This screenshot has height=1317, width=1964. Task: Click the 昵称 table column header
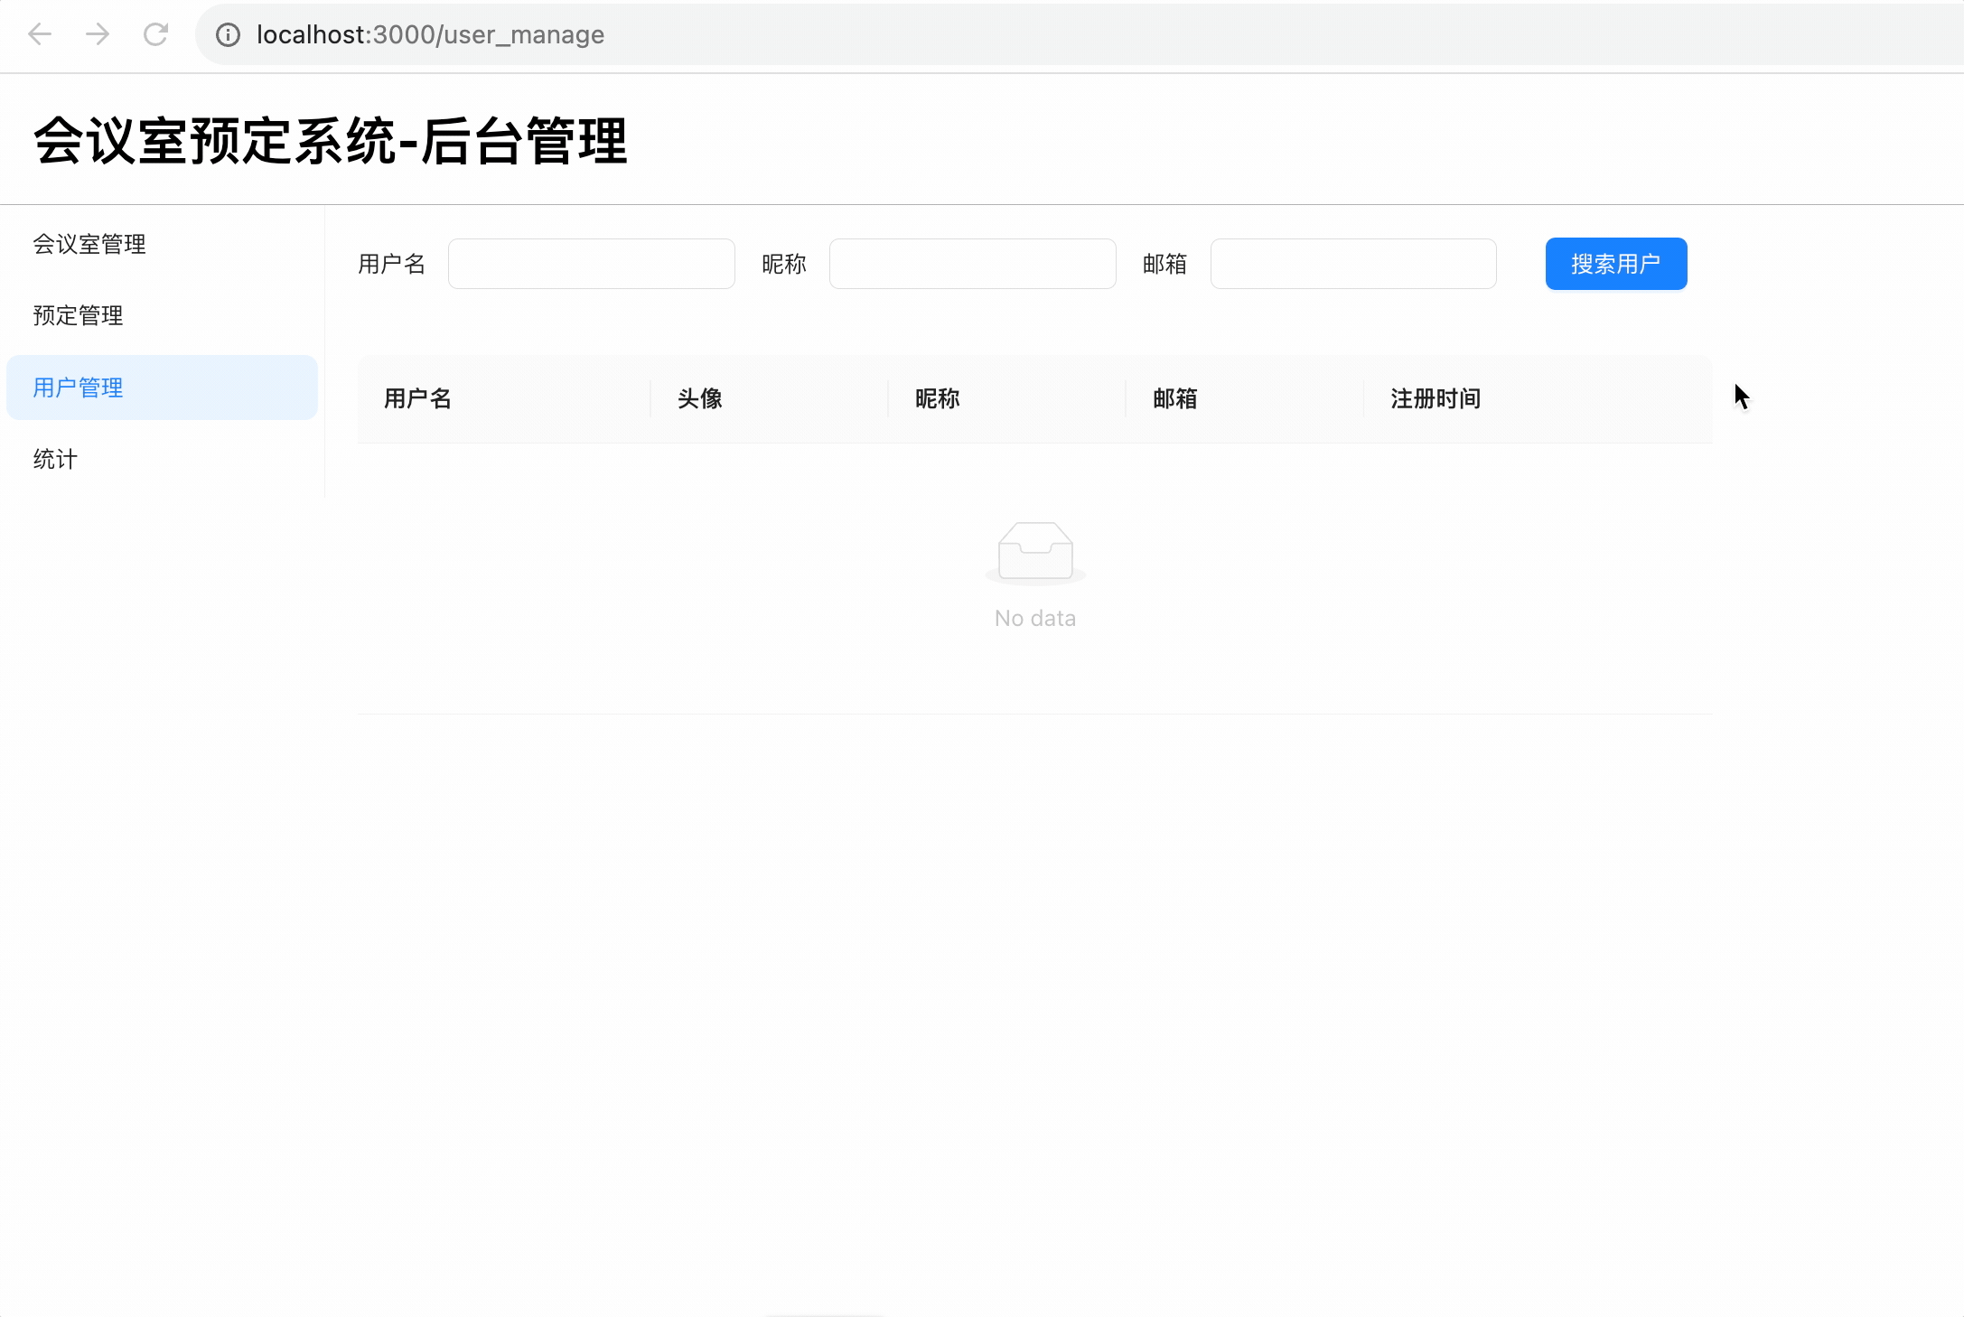point(937,398)
